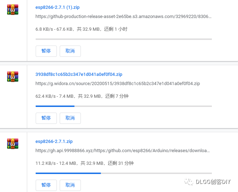238x192 pixels.
Task: Click WinRAR icon of esp8266-2.7.1 (1).zip
Action: click(x=13, y=10)
